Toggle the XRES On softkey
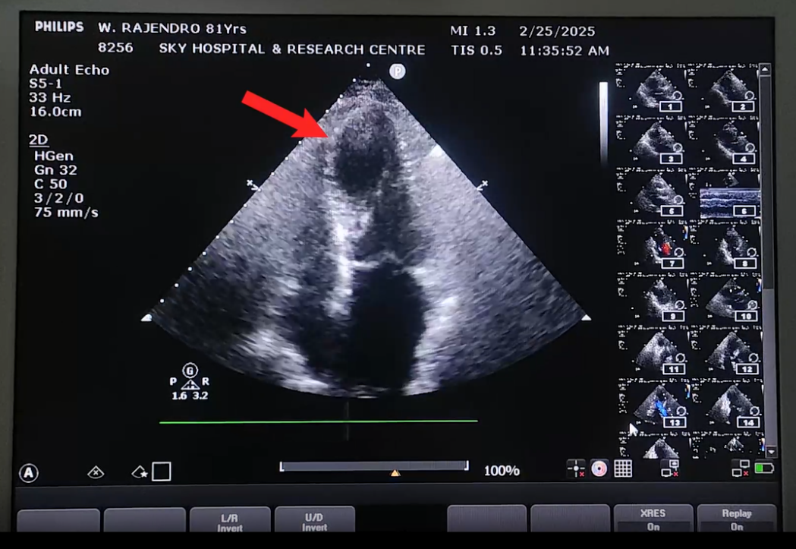The width and height of the screenshot is (796, 549). 653,519
